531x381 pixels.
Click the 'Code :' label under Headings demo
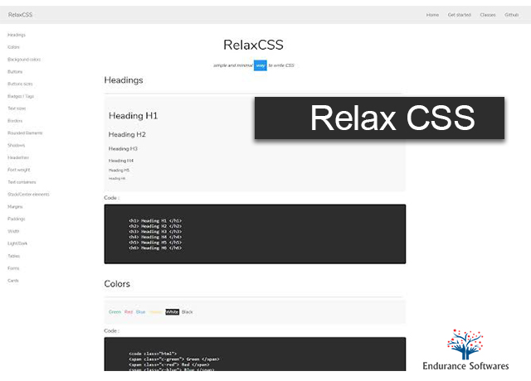click(x=111, y=198)
